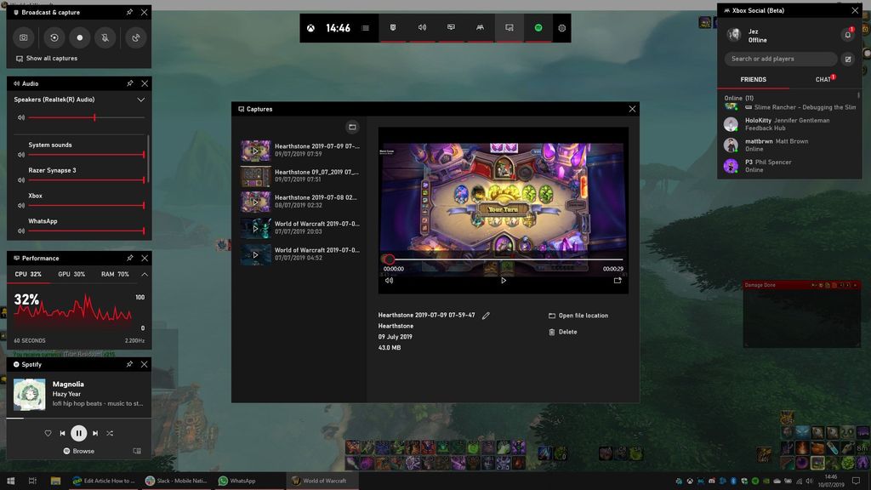Select the World of Warcraft 2019-07-01 capture thumbnail
The height and width of the screenshot is (490, 871).
pyautogui.click(x=255, y=254)
